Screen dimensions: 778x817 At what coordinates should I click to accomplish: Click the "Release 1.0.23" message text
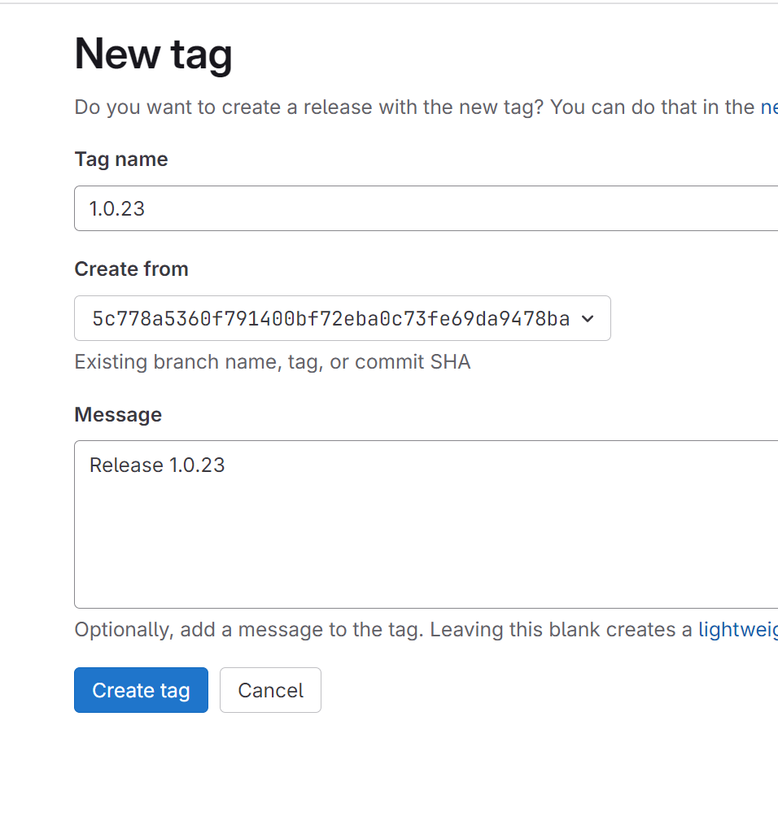coord(157,465)
